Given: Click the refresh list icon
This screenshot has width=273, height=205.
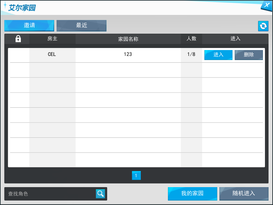Looking at the screenshot, I should click(263, 26).
